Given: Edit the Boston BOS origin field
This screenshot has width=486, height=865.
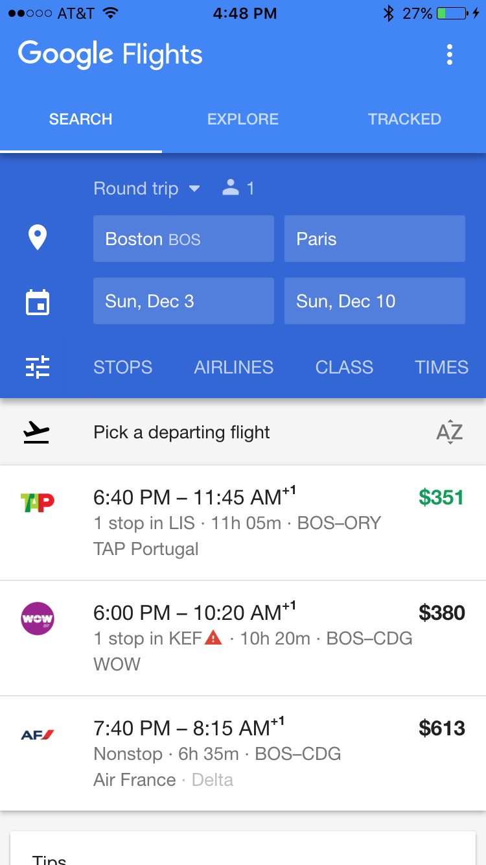Looking at the screenshot, I should (x=183, y=239).
